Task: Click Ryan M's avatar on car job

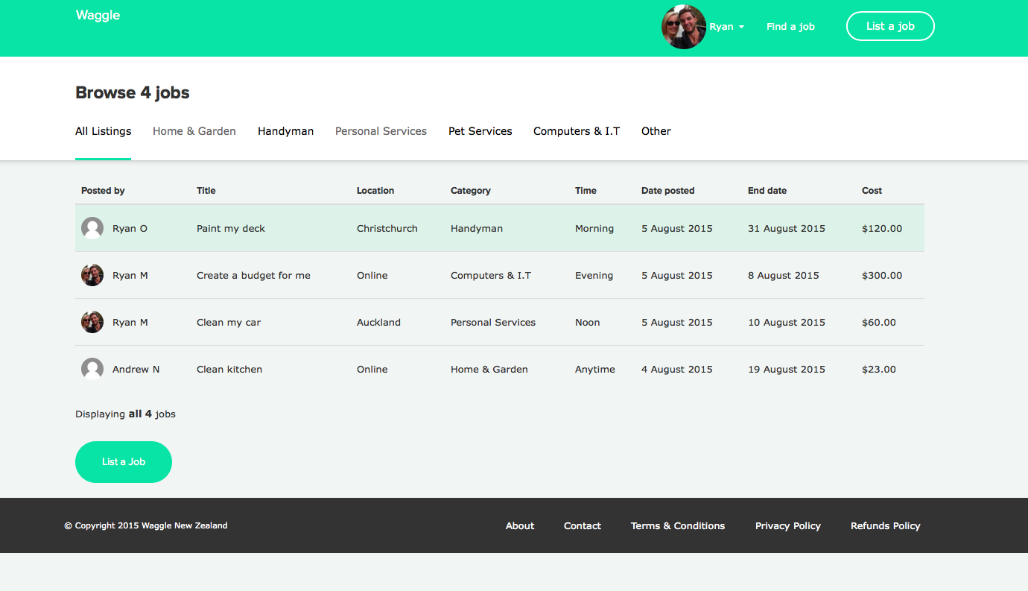Action: (x=92, y=322)
